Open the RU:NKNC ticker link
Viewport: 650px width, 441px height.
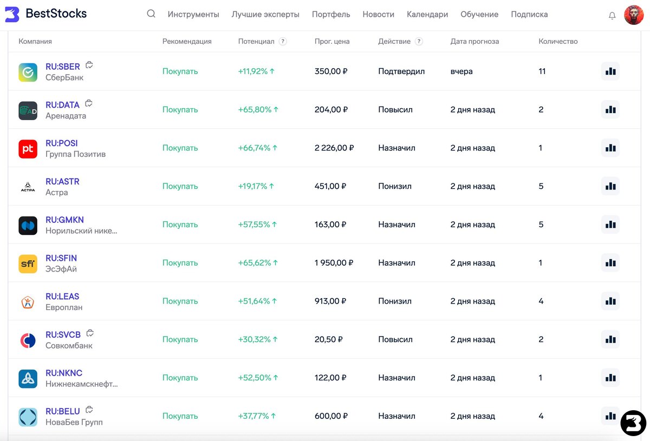click(64, 373)
